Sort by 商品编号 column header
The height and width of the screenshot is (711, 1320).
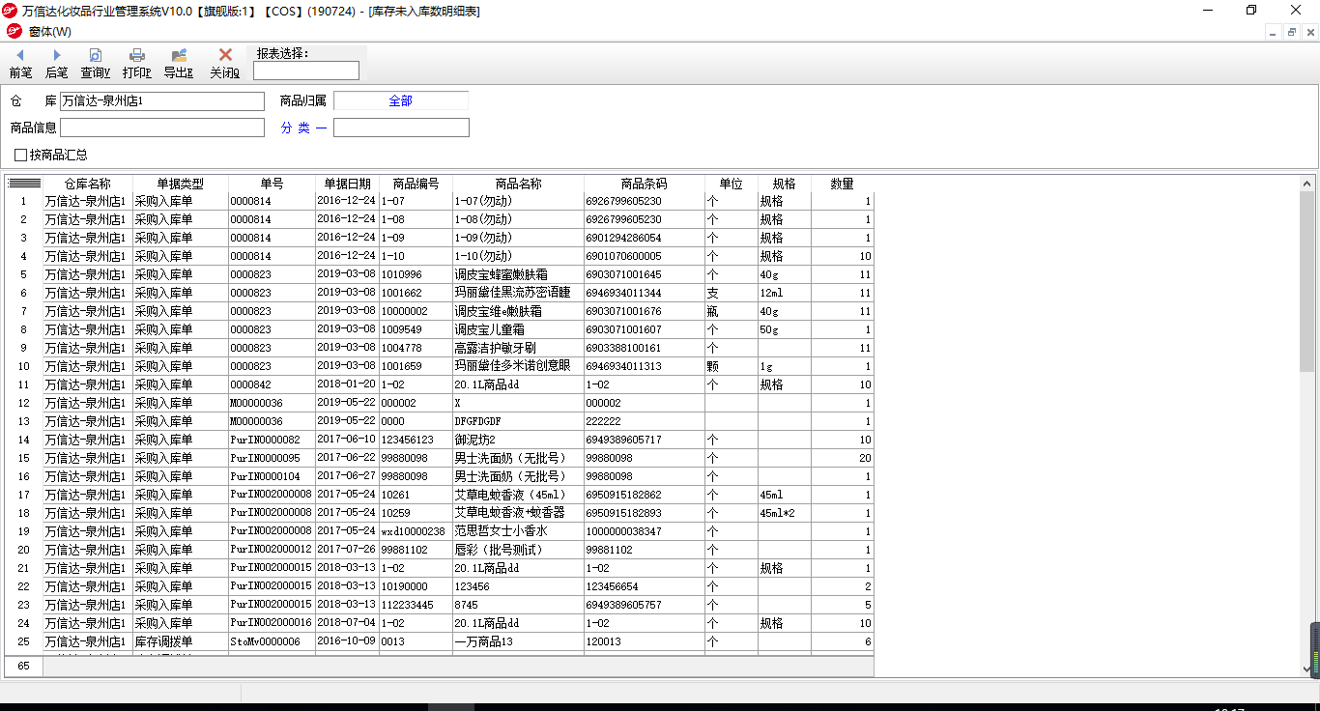(416, 184)
